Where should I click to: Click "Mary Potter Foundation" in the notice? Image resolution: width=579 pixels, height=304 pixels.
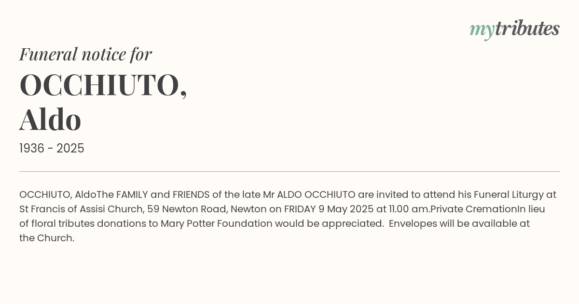[217, 224]
